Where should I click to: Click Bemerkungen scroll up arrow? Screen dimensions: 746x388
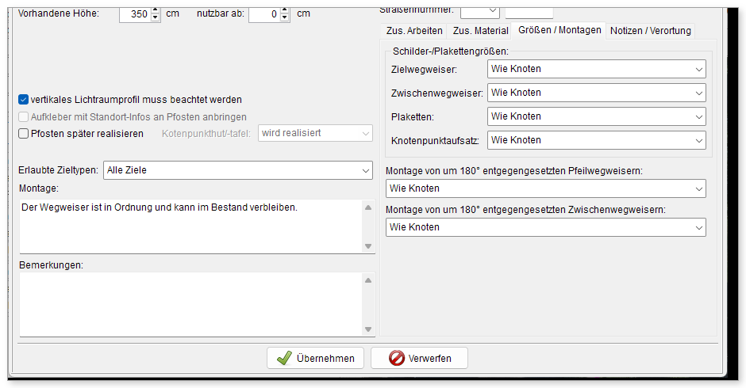pyautogui.click(x=368, y=280)
